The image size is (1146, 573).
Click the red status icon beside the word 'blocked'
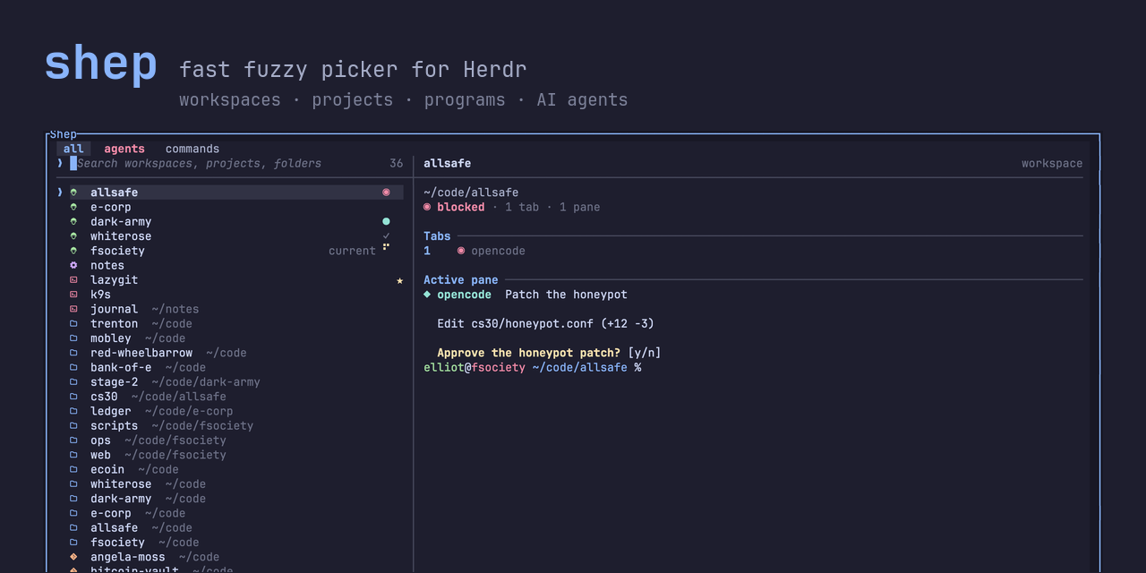click(x=427, y=207)
